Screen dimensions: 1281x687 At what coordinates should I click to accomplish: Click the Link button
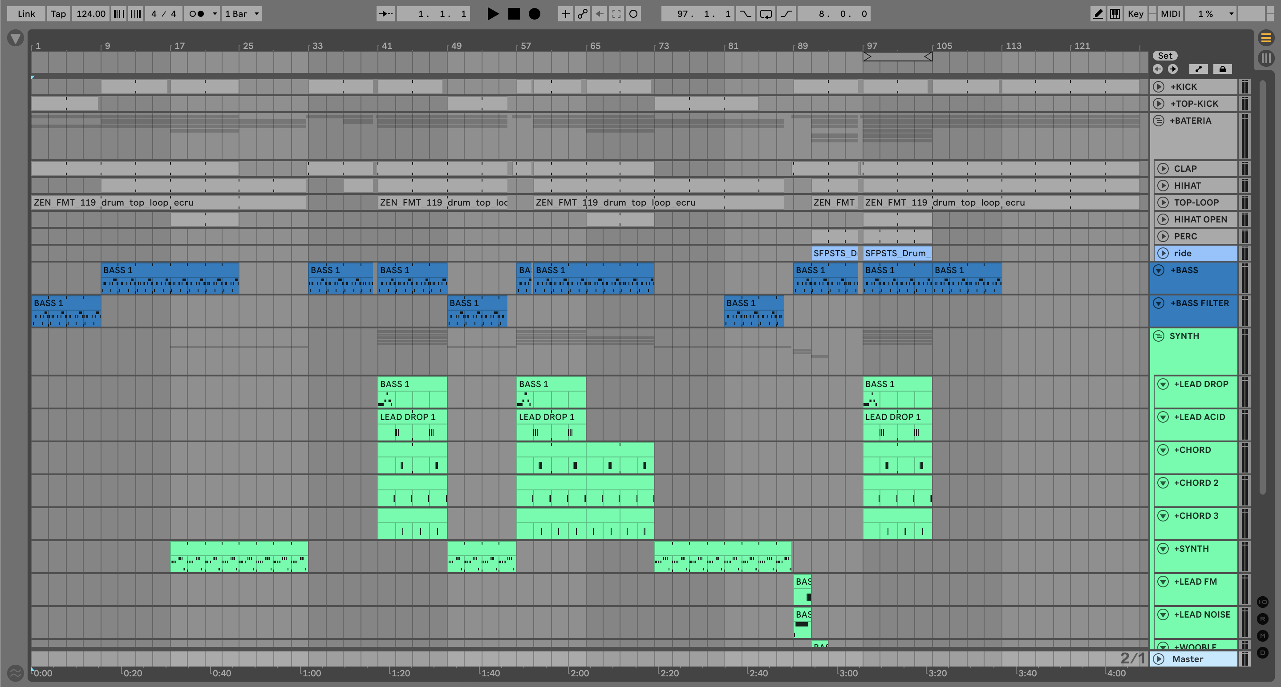(26, 14)
